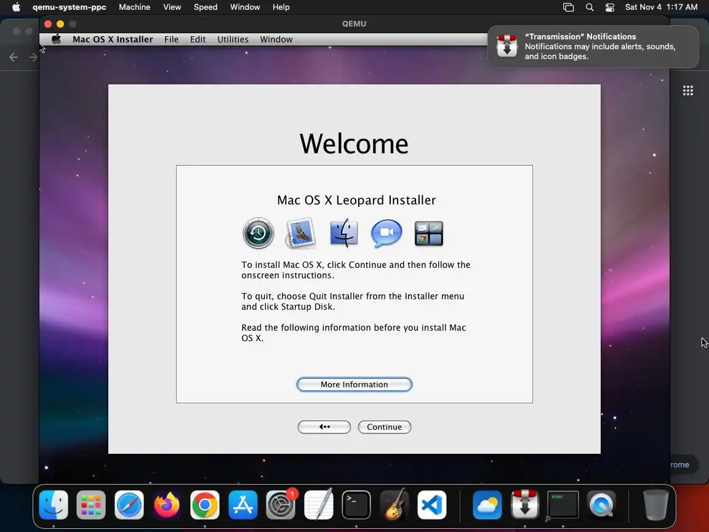
Task: Open Terminal from the Dock
Action: coord(356,505)
